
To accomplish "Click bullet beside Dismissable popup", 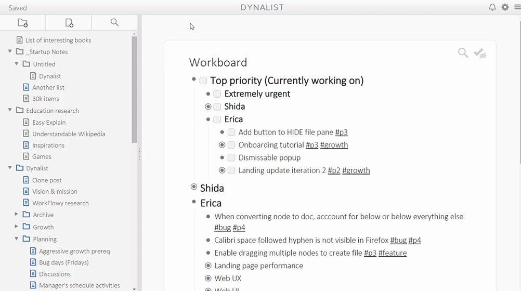I will [x=223, y=157].
